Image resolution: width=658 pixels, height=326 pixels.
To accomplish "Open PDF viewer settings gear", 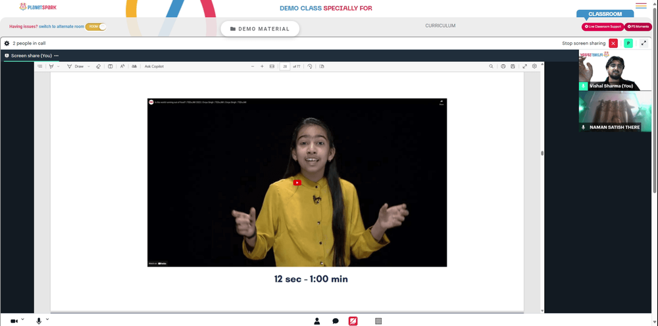I will click(534, 67).
